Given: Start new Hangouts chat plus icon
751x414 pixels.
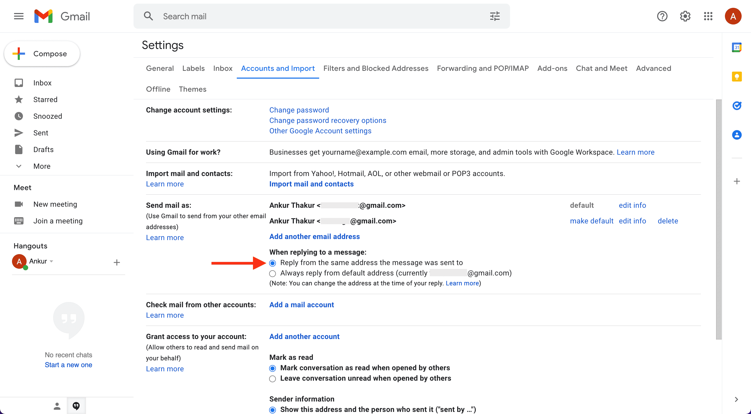Looking at the screenshot, I should coord(117,263).
